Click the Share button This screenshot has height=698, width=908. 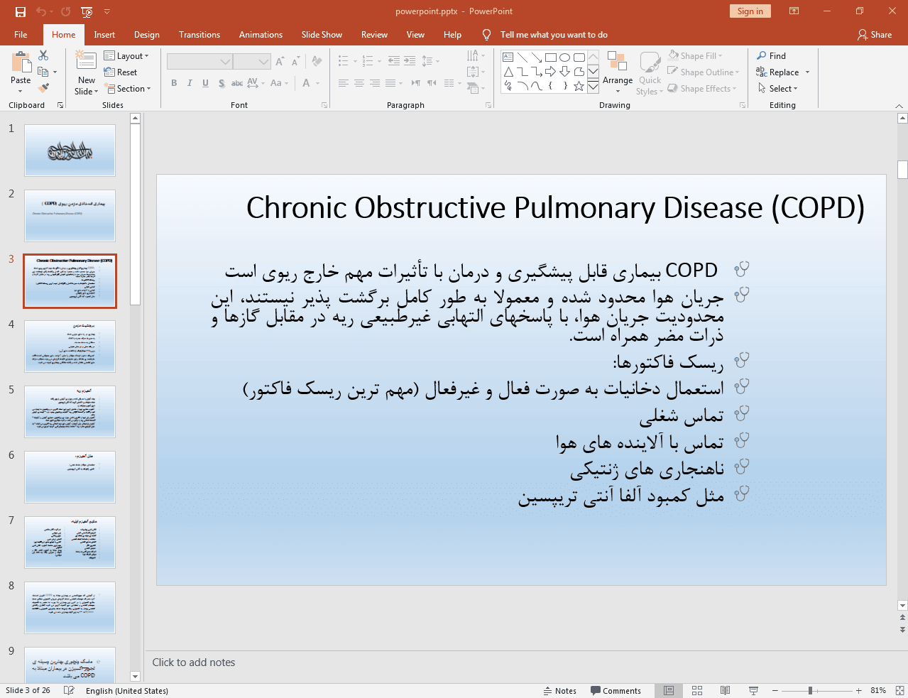(875, 34)
